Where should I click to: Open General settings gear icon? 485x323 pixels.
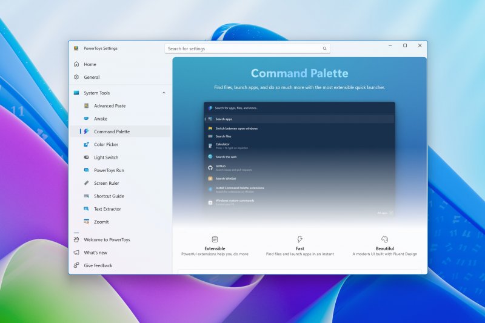point(76,77)
